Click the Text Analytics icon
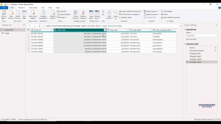221x124 pixels. [x=162, y=11]
